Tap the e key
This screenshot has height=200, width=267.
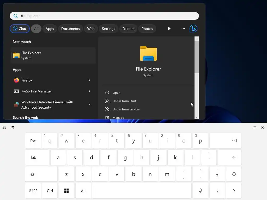83,140
